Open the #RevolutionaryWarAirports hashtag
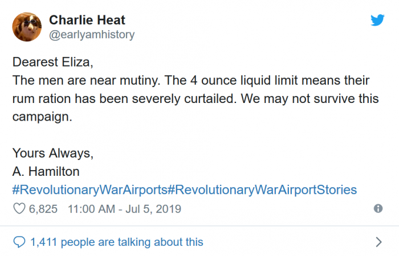The height and width of the screenshot is (256, 399). [89, 189]
